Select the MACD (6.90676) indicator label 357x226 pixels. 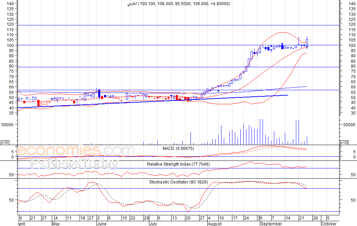(183, 148)
